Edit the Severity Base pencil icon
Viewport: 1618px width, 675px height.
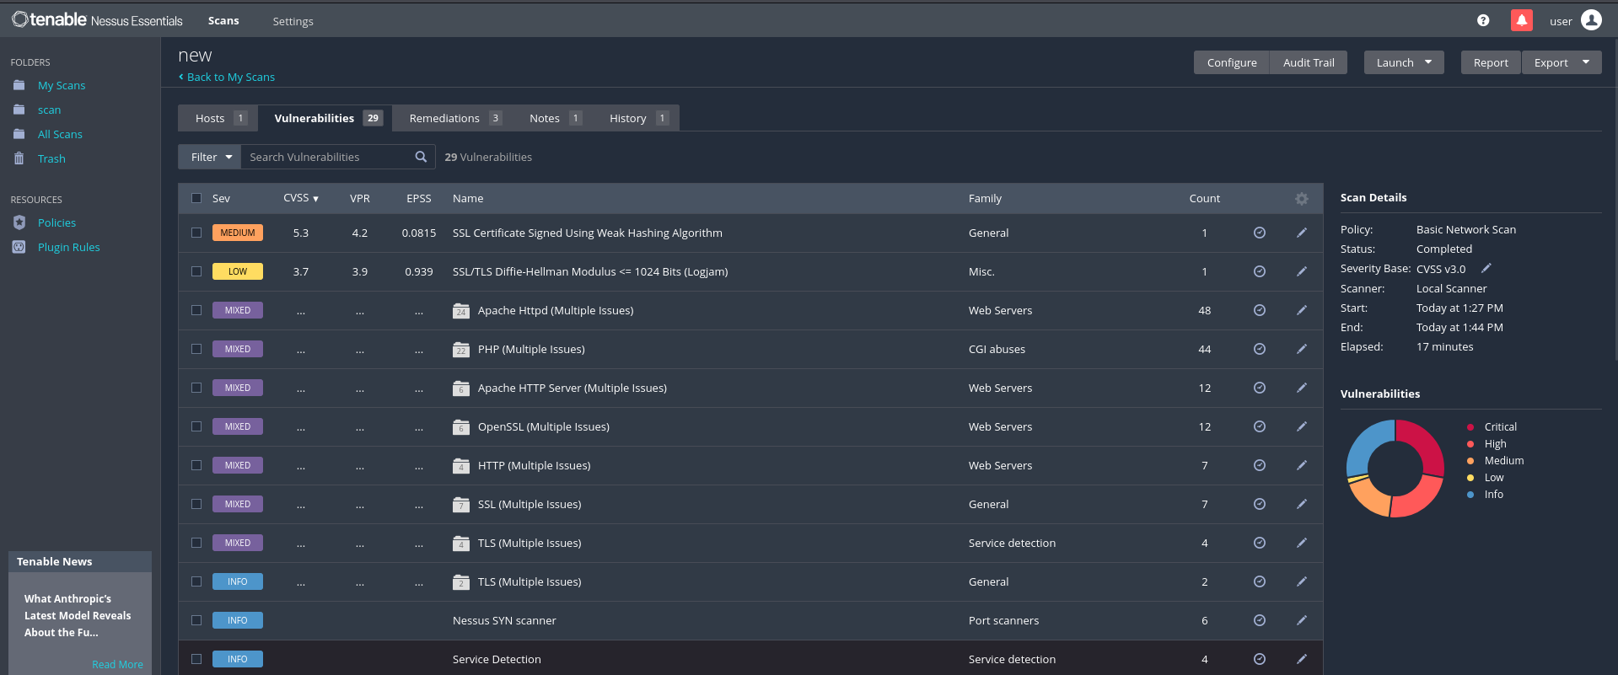[x=1486, y=268]
